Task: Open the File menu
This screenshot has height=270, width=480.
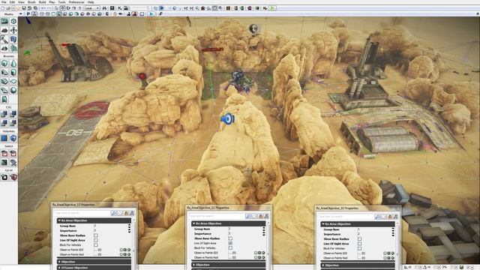Action: 4,2
